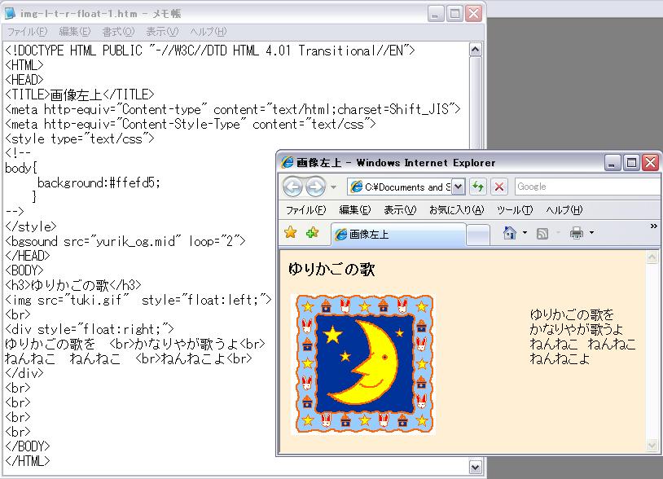Click Notepad scroll up arrow

tap(476, 50)
